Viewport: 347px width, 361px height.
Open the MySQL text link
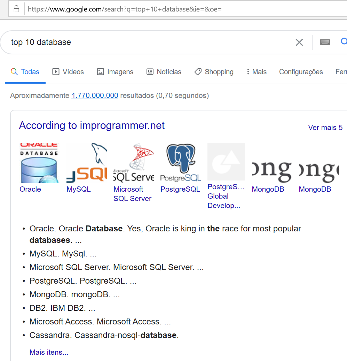tap(78, 189)
